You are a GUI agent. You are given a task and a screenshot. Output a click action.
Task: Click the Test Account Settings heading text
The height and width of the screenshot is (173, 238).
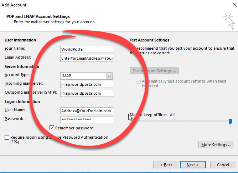[x=149, y=40]
